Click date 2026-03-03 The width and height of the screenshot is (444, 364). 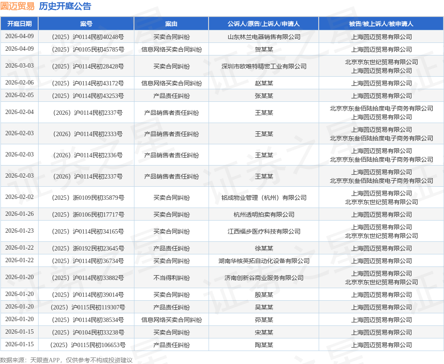(19, 65)
